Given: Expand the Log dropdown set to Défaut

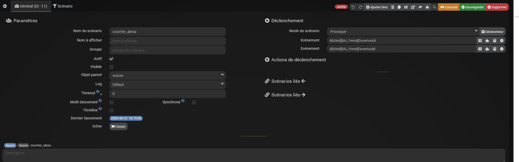Looking at the screenshot, I should (x=167, y=85).
